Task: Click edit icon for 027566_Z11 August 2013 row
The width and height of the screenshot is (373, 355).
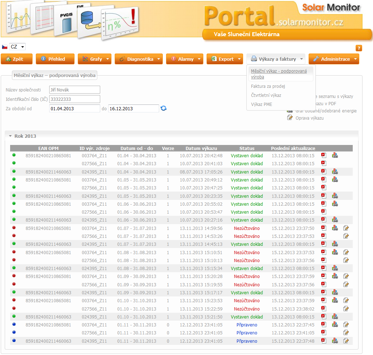Action: (346, 260)
